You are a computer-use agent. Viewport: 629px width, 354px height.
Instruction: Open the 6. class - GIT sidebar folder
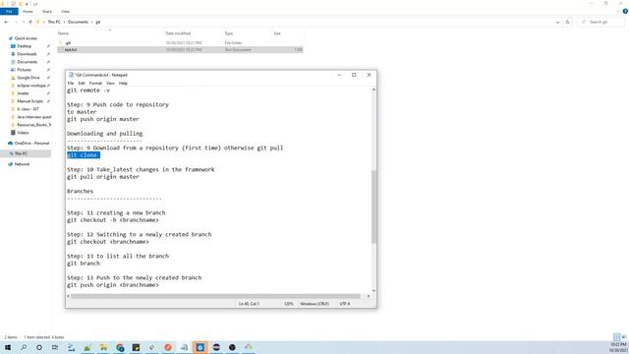tap(28, 109)
